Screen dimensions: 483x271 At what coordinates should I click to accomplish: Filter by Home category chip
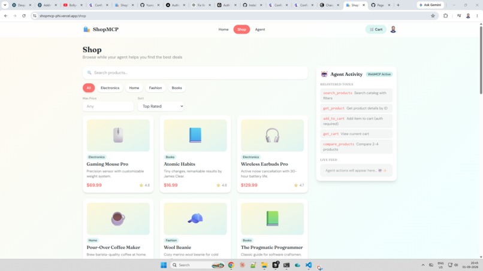pos(134,88)
